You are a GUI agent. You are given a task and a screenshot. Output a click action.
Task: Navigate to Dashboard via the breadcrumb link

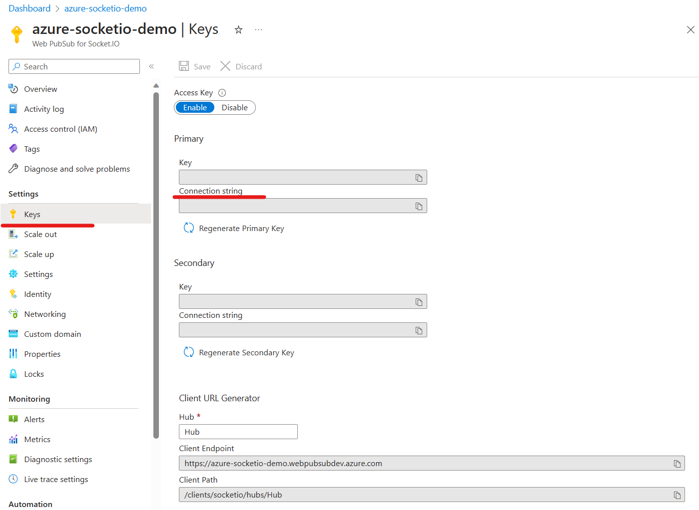[x=29, y=8]
